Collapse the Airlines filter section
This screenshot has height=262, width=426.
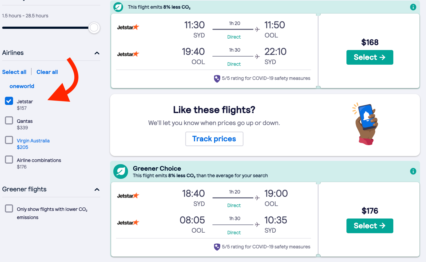tap(97, 53)
